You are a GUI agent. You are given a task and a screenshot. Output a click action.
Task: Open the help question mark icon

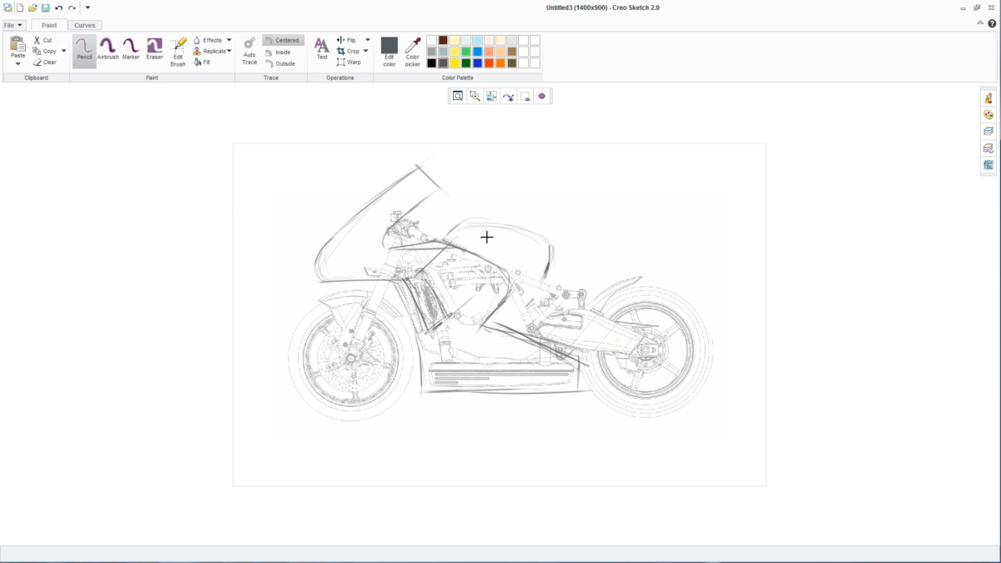993,23
